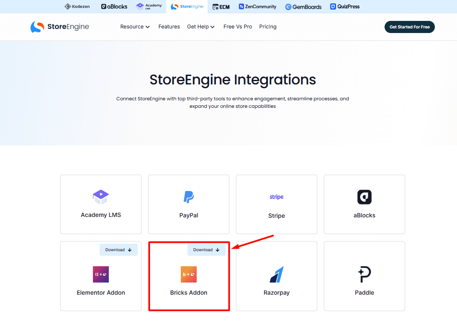Open the QuizPress link in the top bar
Image resolution: width=457 pixels, height=326 pixels.
pos(344,6)
